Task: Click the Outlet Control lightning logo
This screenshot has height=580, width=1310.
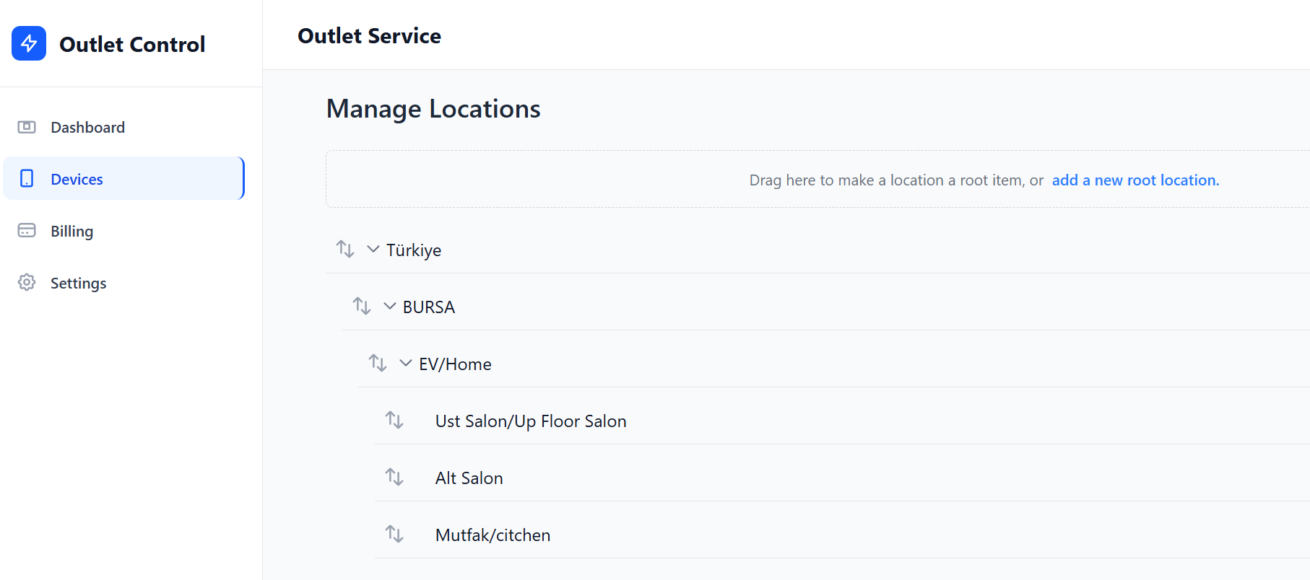Action: [x=29, y=43]
